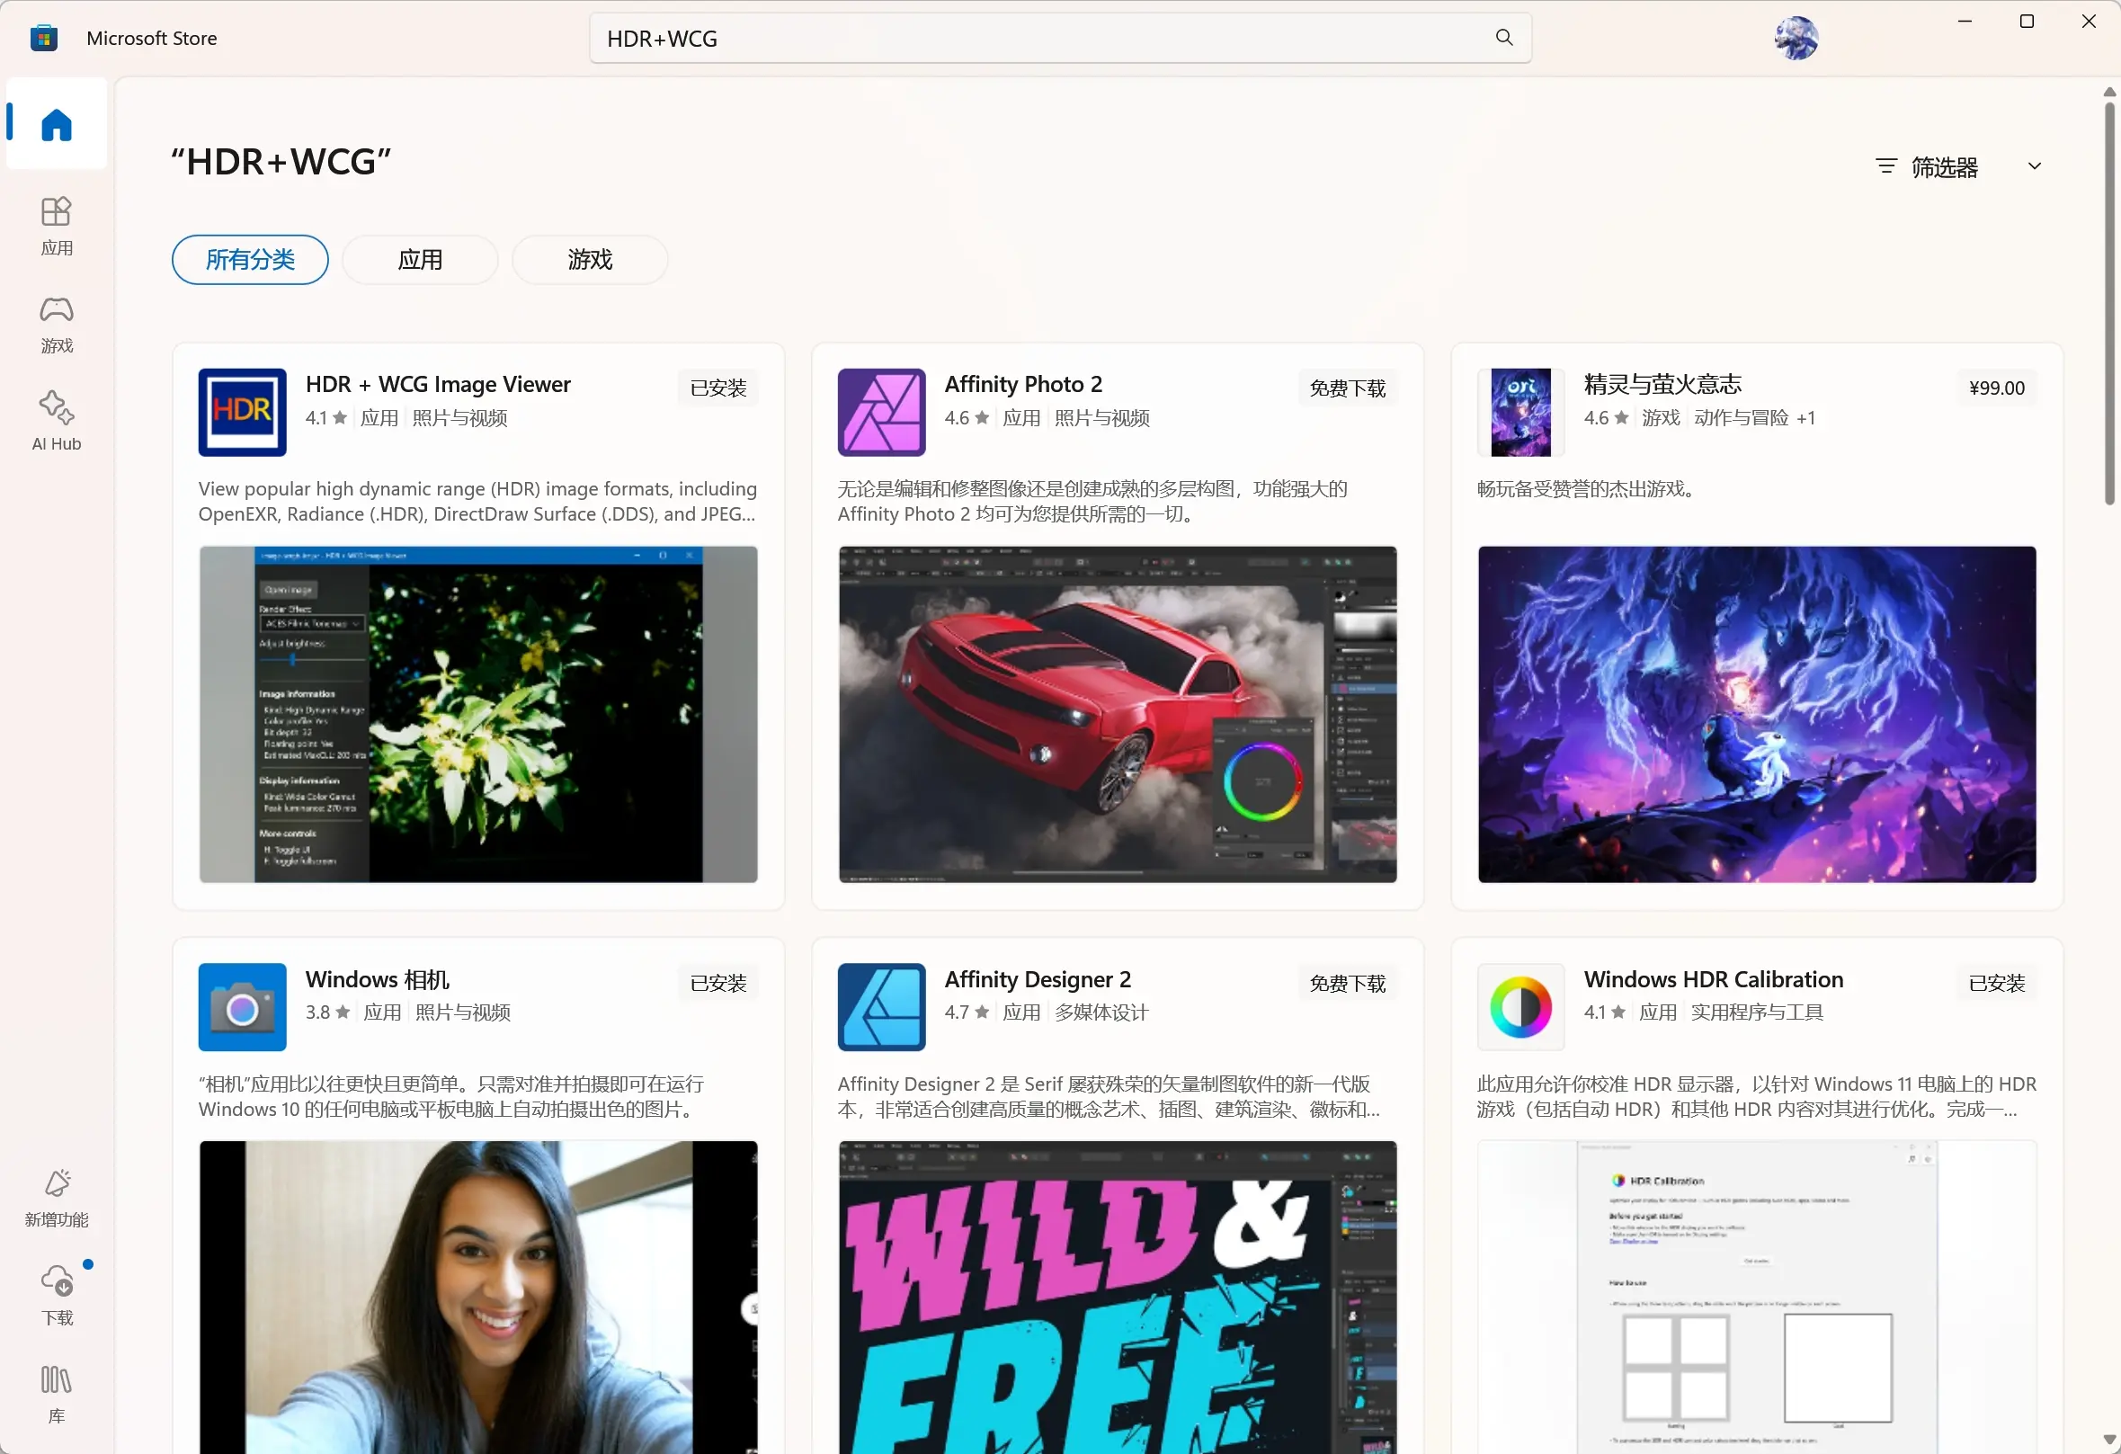Viewport: 2121px width, 1454px height.
Task: Open AI Hub from the sidebar
Action: pos(56,422)
